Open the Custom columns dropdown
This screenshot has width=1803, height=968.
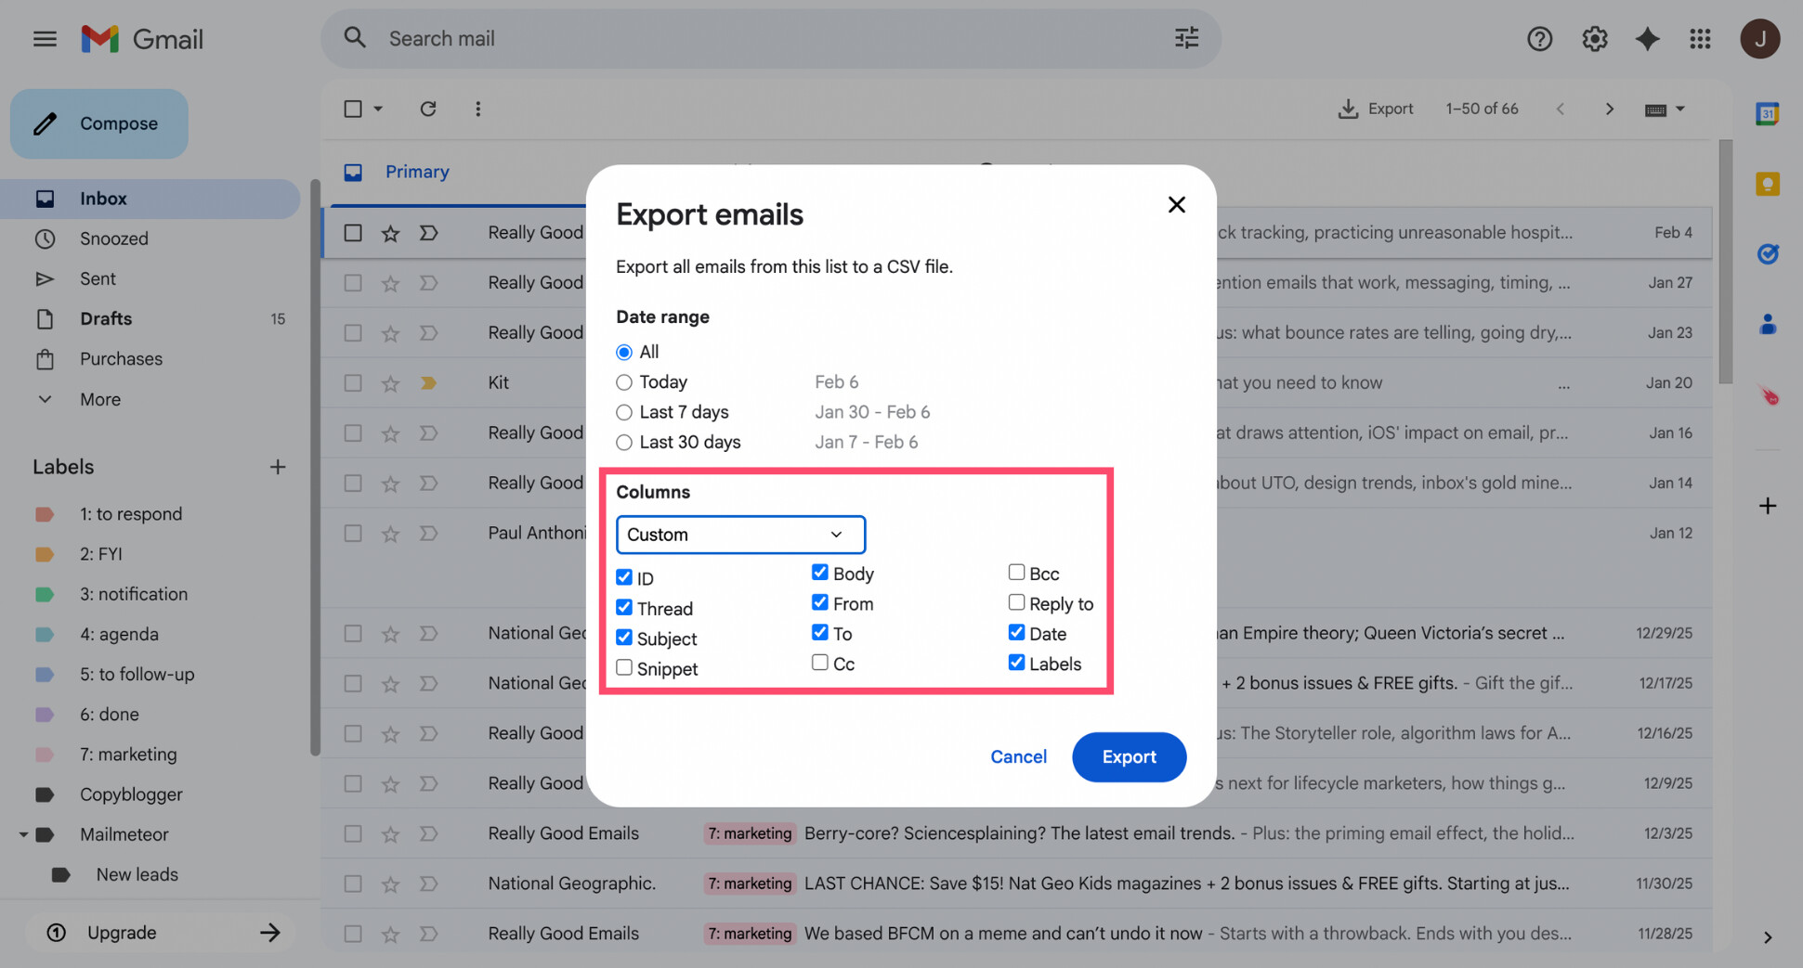739,535
